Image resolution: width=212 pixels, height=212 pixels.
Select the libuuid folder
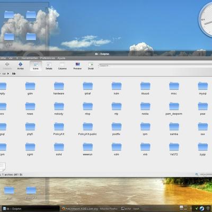[x=145, y=89]
